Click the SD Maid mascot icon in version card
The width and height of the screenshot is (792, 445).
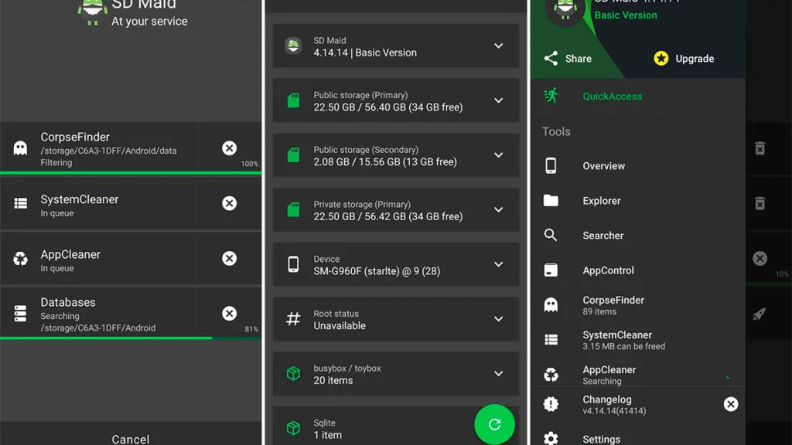(293, 46)
